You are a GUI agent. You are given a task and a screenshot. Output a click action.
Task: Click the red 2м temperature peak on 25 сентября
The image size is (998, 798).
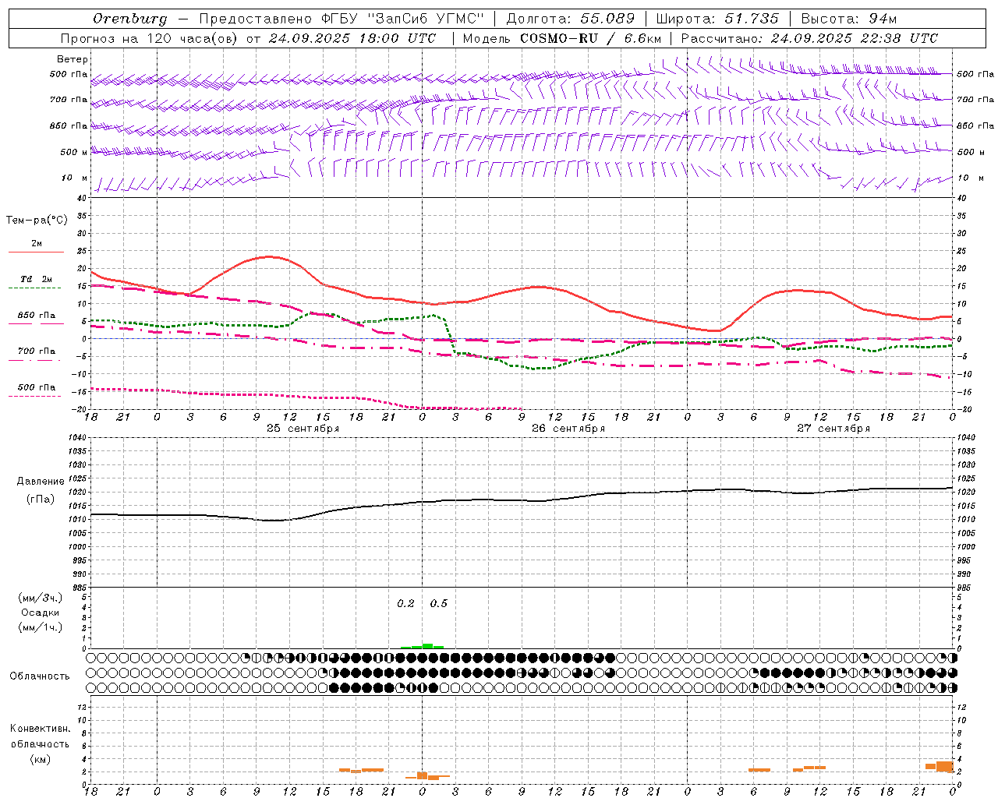tap(270, 256)
